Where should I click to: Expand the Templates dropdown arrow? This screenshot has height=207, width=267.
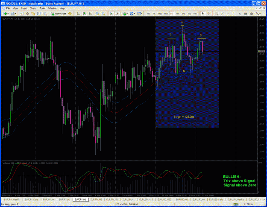pos(142,14)
